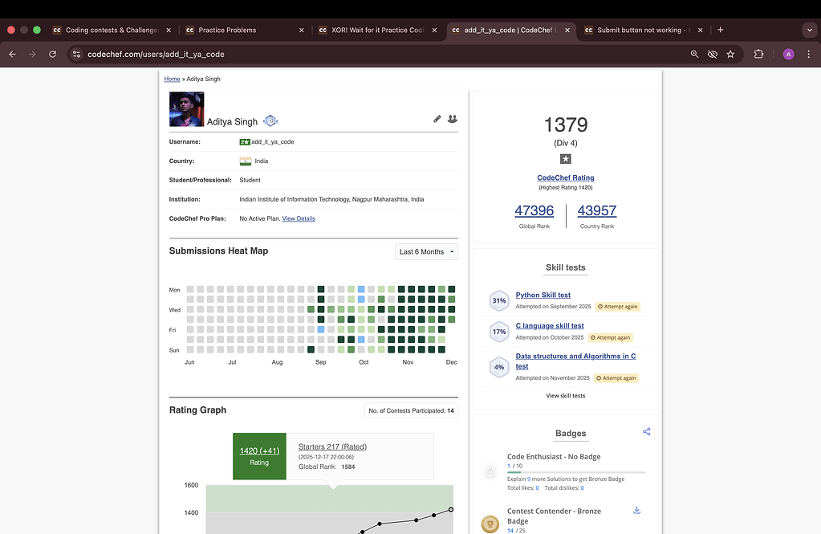Screen dimensions: 821x534
Task: Select the star division badge below Div 4
Action: point(565,159)
